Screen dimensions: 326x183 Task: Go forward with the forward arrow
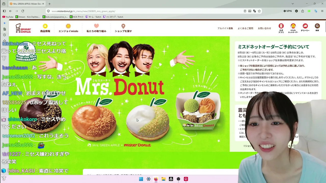tap(17, 11)
